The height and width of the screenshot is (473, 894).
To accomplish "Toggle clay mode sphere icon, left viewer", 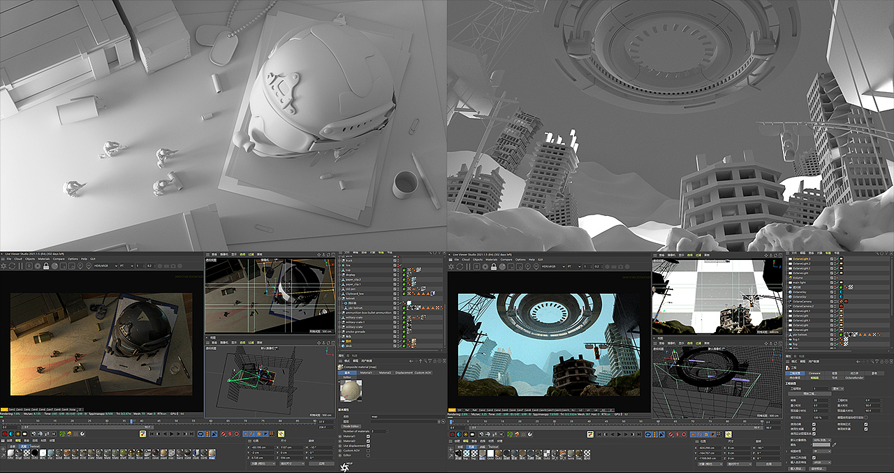I will point(55,266).
